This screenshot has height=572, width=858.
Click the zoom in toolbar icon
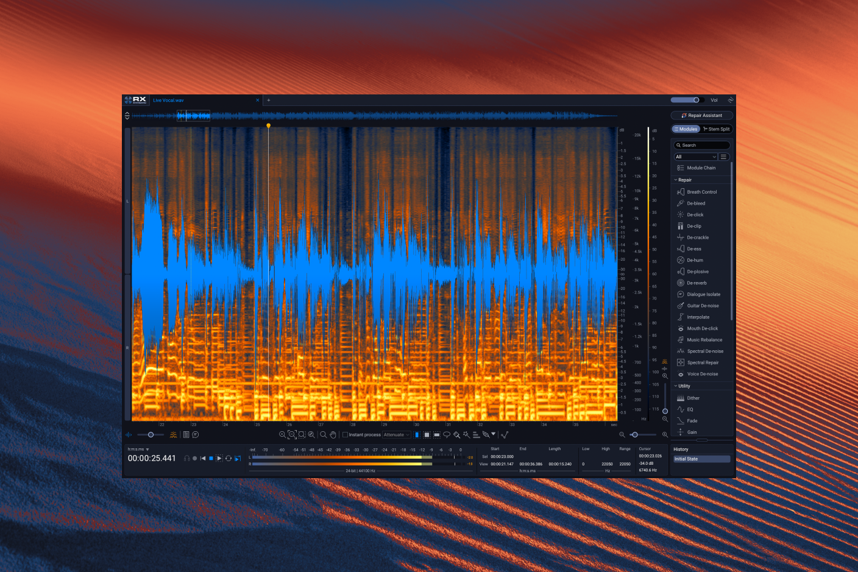[x=282, y=434]
